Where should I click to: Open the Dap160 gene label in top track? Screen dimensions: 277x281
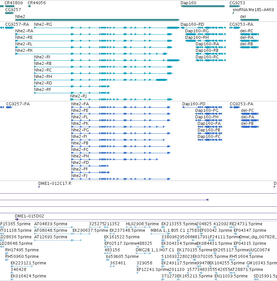coord(188,3)
